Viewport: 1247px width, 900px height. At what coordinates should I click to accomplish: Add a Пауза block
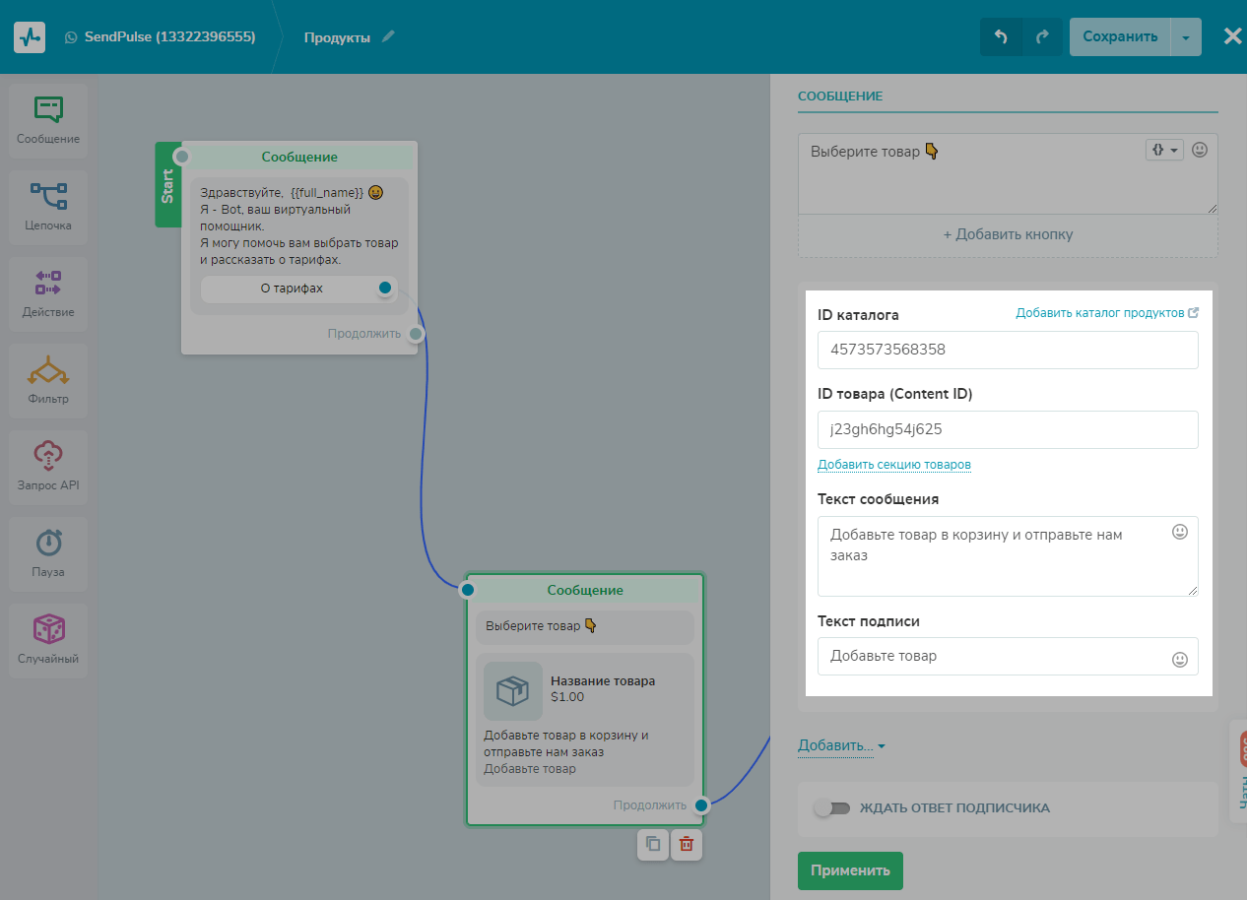[48, 553]
